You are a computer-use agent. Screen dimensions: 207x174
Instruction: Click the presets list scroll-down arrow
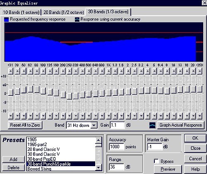[98, 167]
